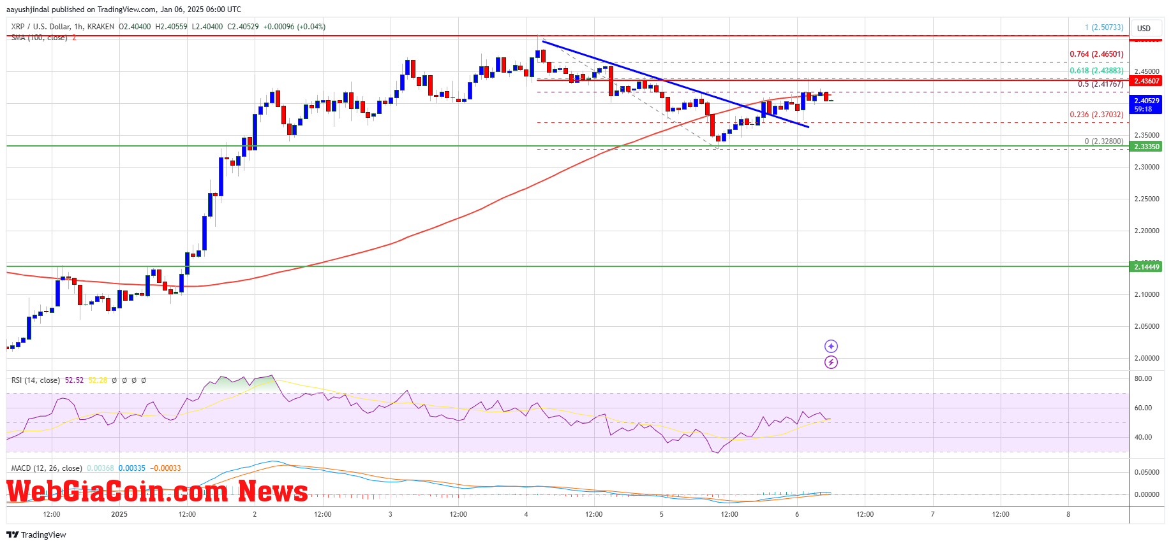Screen dimensions: 1171x546
Task: Click the purple lightning bolt event icon
Action: click(x=831, y=363)
